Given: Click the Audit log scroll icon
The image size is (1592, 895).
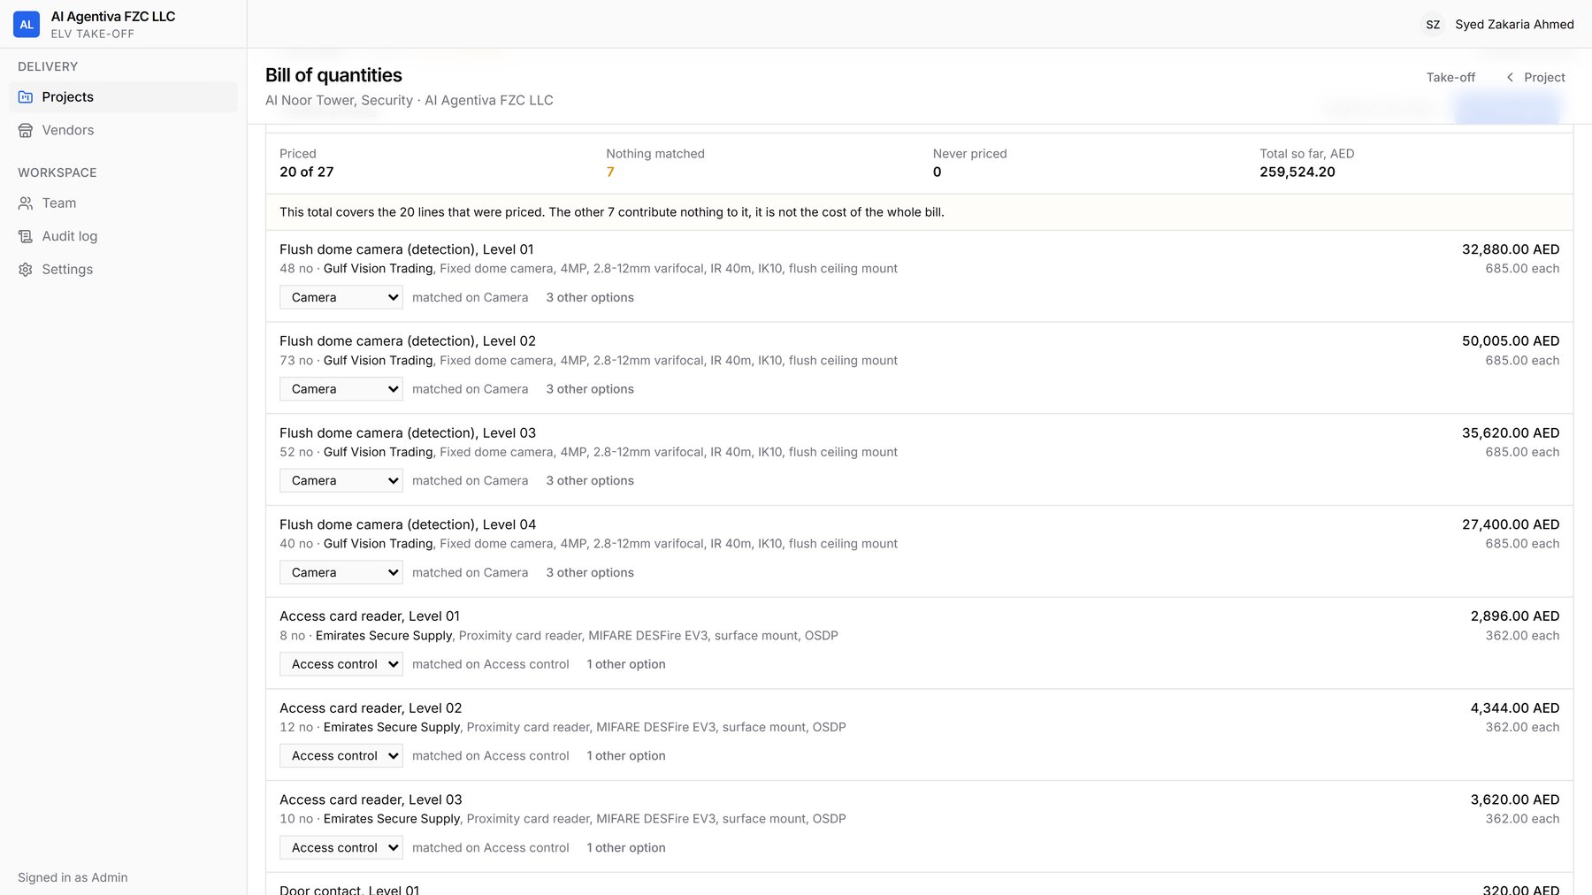Looking at the screenshot, I should click(26, 236).
